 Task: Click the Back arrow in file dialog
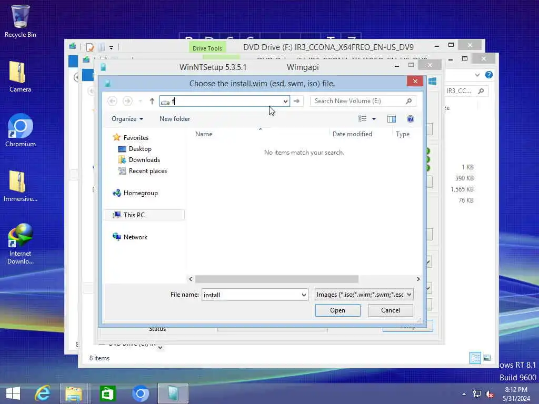(x=112, y=101)
